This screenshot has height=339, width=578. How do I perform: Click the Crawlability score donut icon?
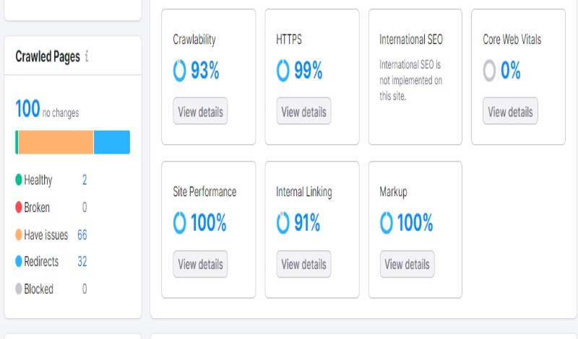coord(180,71)
